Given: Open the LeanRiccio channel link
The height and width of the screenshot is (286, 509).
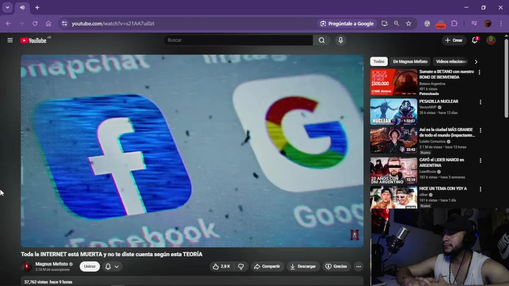Looking at the screenshot, I should click(427, 172).
